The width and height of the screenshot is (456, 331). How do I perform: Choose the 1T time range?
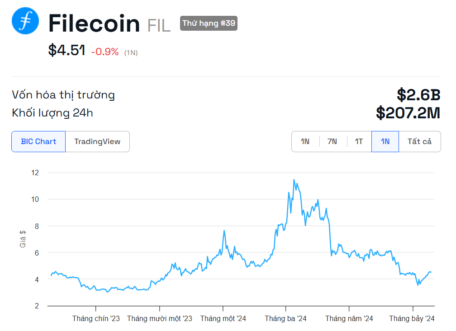click(359, 141)
